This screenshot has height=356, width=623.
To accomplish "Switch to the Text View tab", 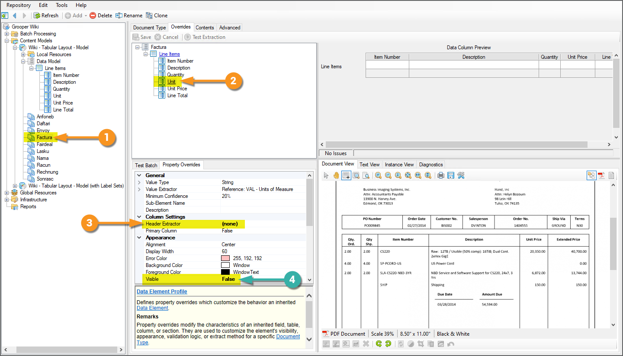I will [x=369, y=165].
